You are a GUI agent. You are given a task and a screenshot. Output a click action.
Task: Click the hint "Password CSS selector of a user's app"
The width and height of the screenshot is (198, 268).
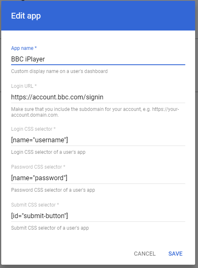(x=53, y=190)
